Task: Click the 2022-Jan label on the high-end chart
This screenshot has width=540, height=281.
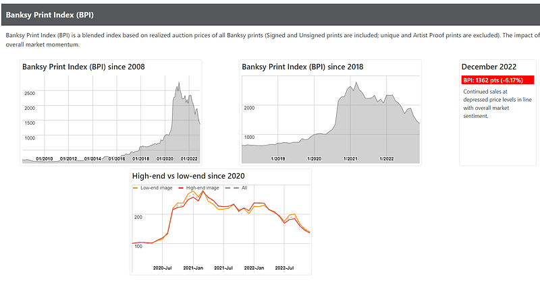Action: click(254, 268)
